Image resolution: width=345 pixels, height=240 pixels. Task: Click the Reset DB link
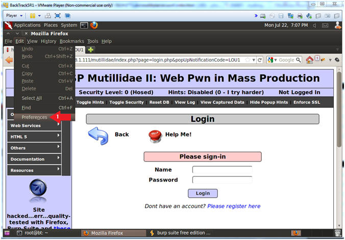pyautogui.click(x=159, y=102)
